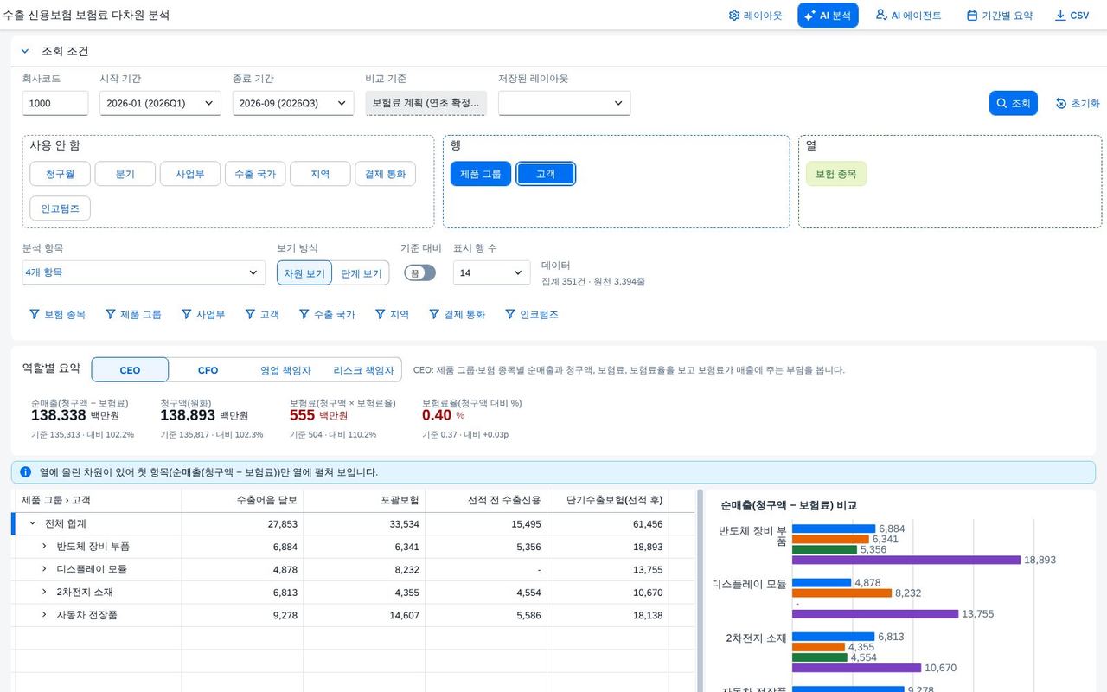The height and width of the screenshot is (692, 1107).
Task: Launch AI 분석 sparkle button
Action: tap(828, 16)
